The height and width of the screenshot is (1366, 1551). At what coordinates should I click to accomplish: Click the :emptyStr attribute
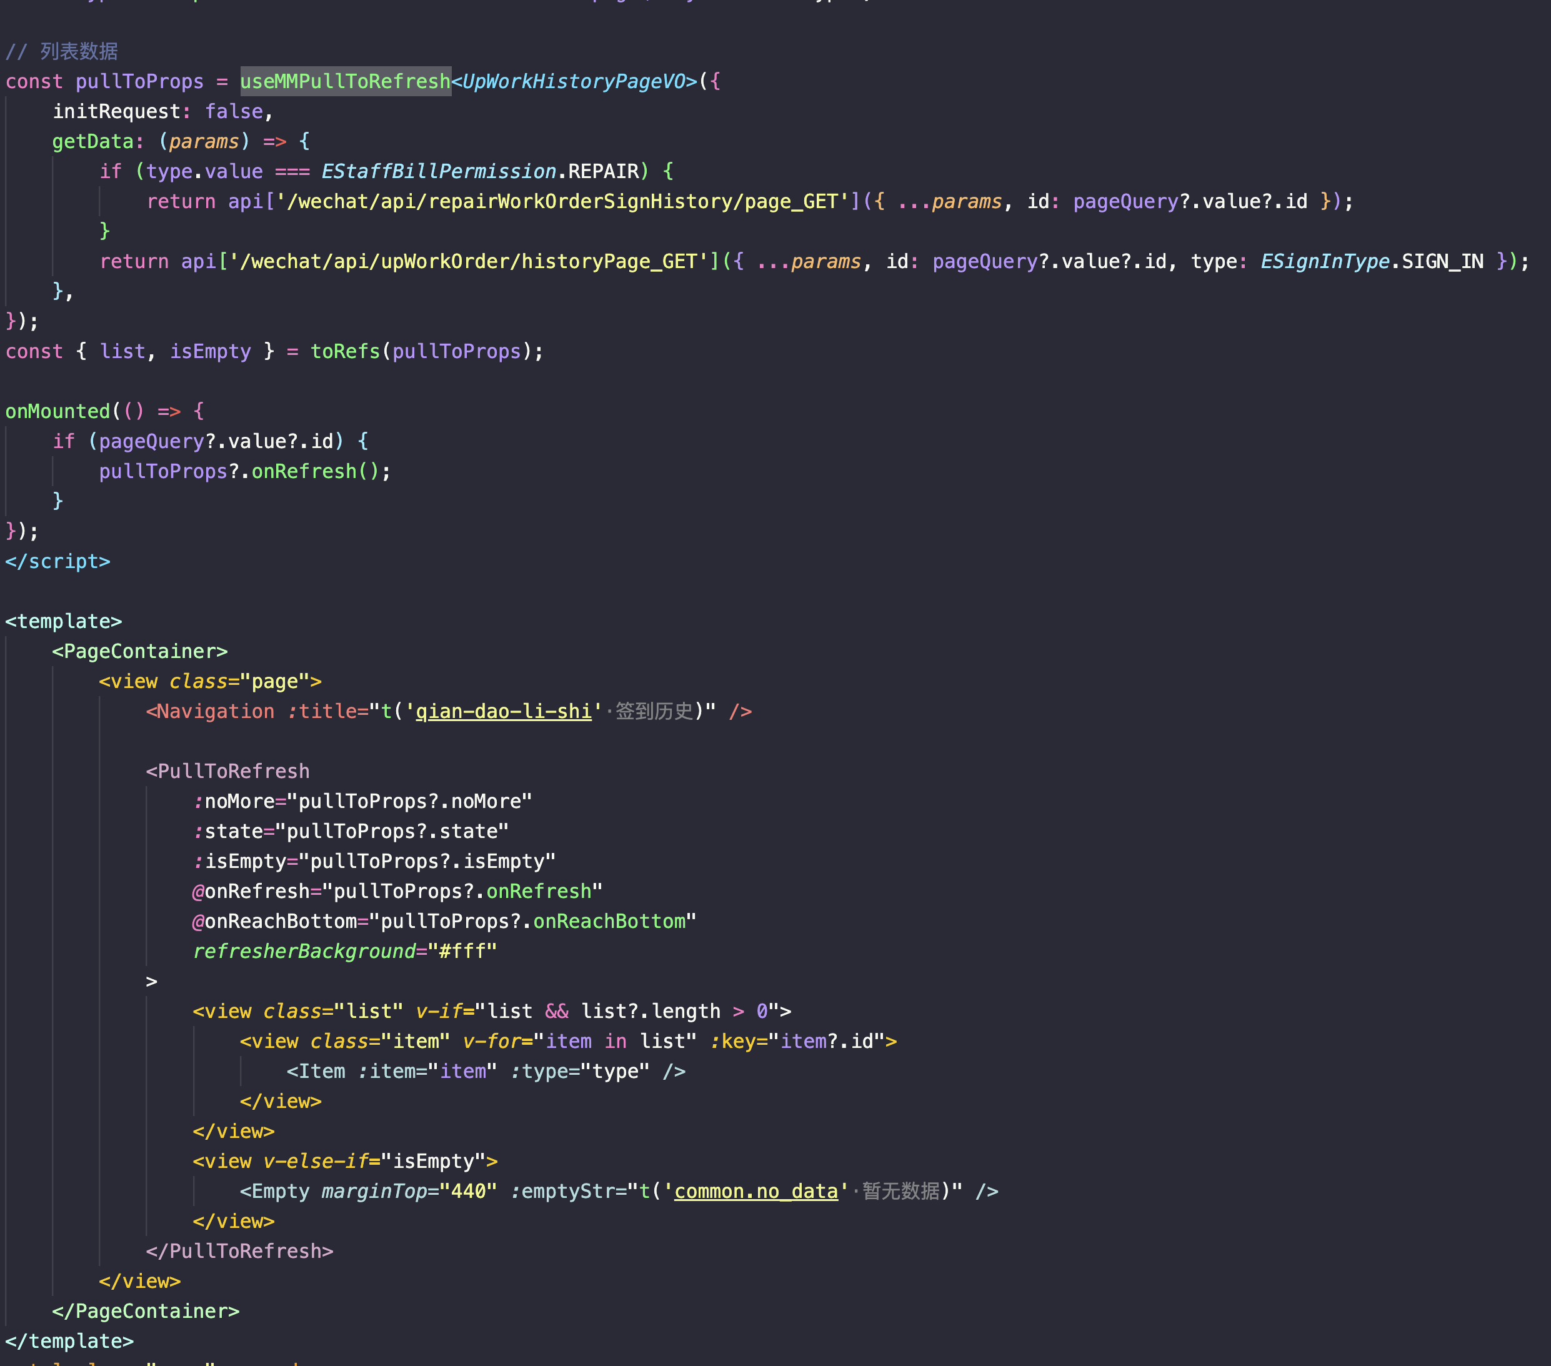562,1192
